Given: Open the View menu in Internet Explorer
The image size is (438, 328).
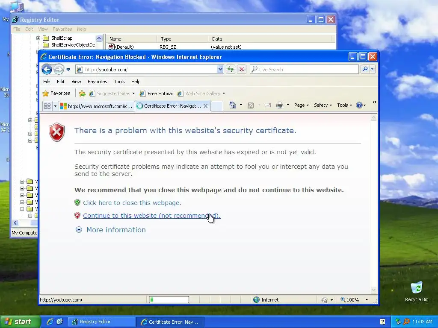Looking at the screenshot, I should [x=76, y=82].
